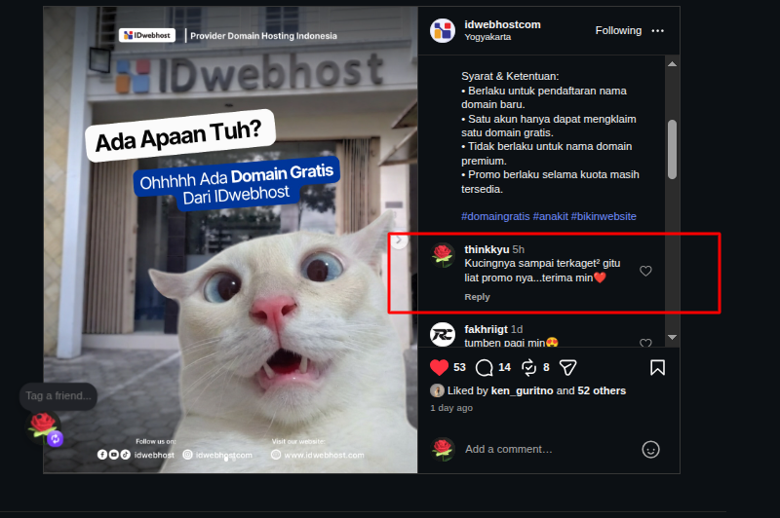This screenshot has width=780, height=518.
Task: Click the 'Tag a friend...' bubble
Action: click(58, 396)
